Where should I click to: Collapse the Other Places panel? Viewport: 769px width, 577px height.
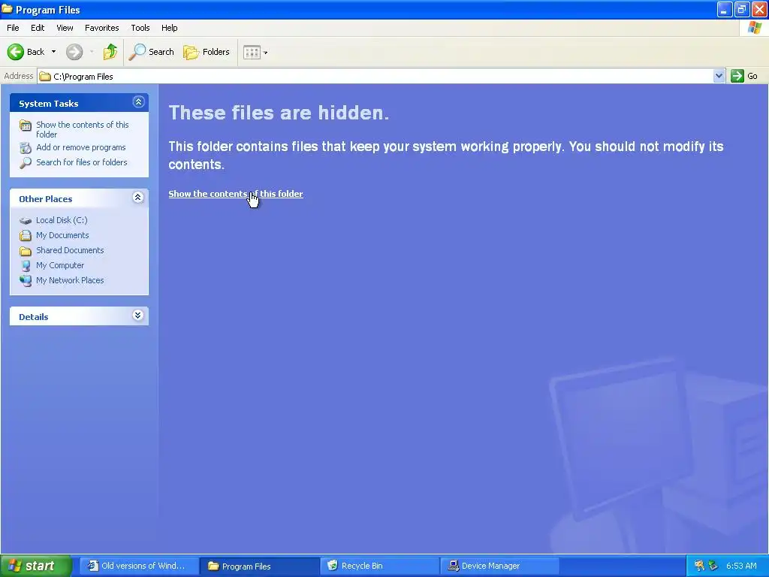click(x=138, y=198)
